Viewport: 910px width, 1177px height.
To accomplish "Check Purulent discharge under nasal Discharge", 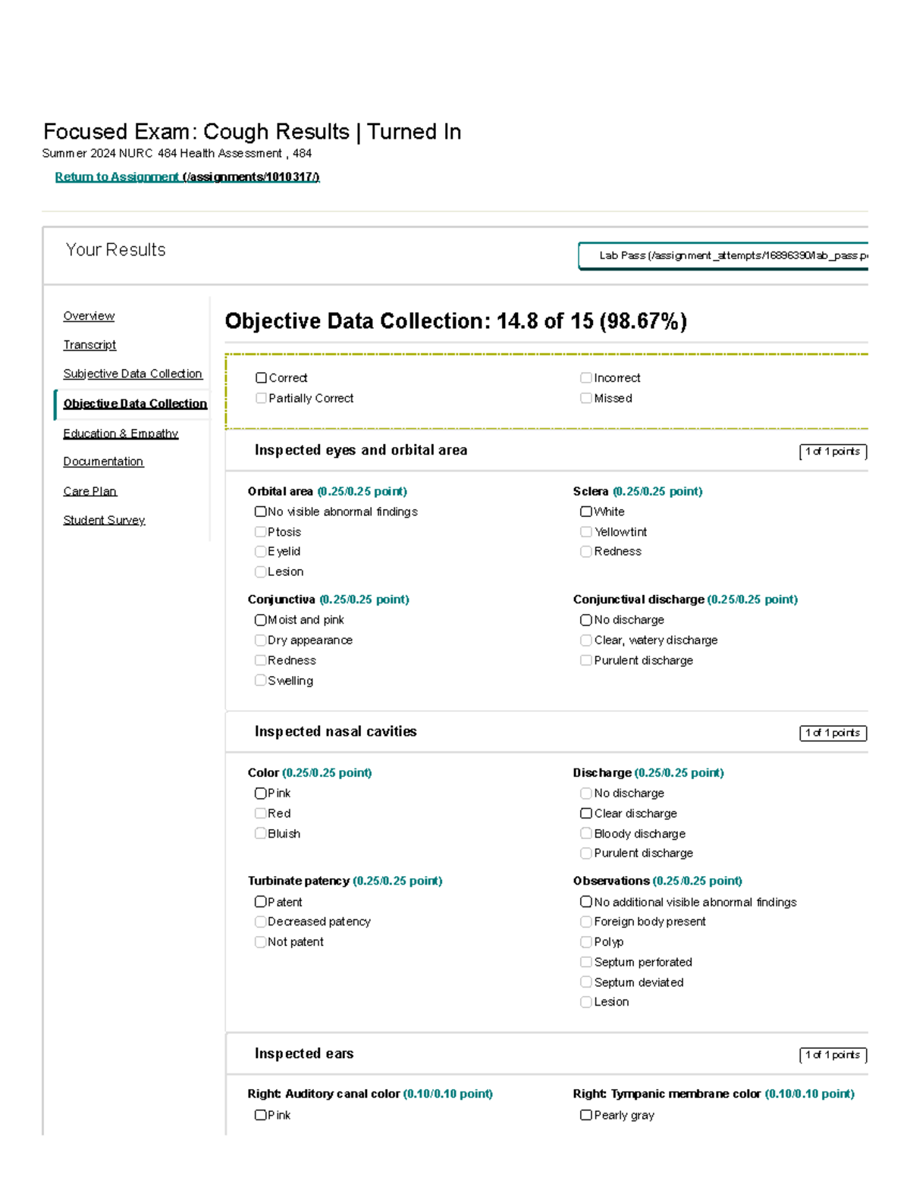I will tap(586, 853).
